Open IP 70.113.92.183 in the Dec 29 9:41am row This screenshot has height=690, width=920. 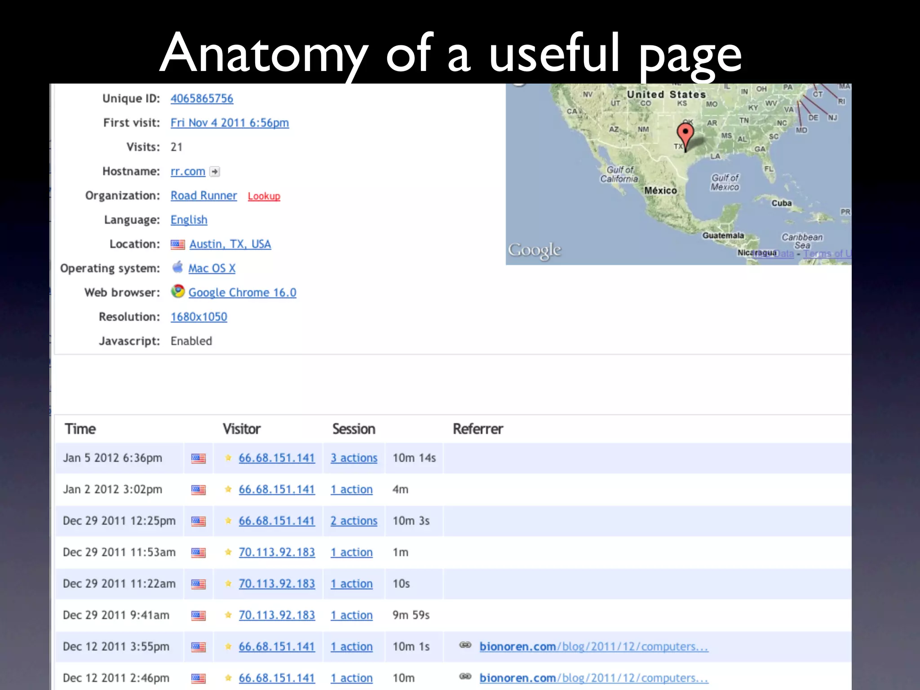(277, 615)
